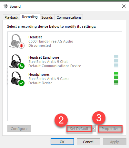Open the Communications tab
This screenshot has width=129, height=148.
(x=69, y=17)
